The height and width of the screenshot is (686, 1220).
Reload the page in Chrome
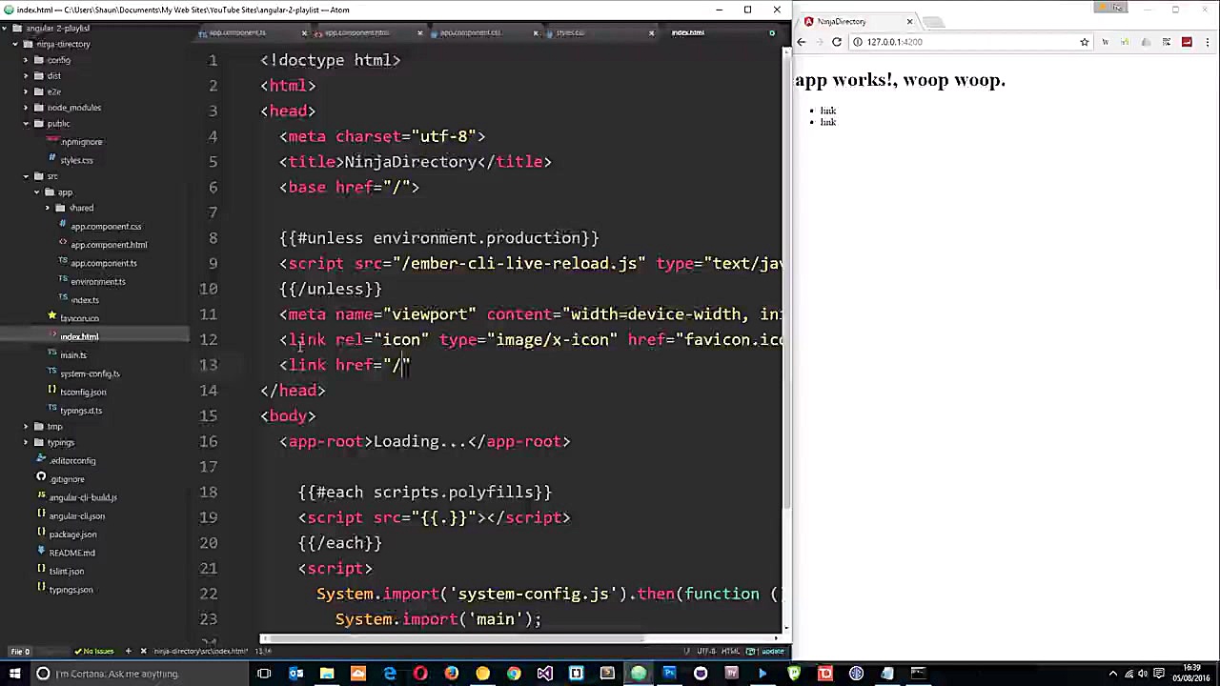[x=837, y=41]
